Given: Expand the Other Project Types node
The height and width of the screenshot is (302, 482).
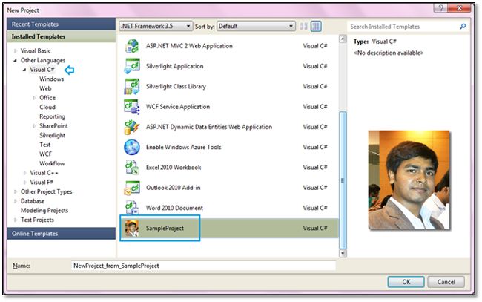Looking at the screenshot, I should tap(15, 191).
